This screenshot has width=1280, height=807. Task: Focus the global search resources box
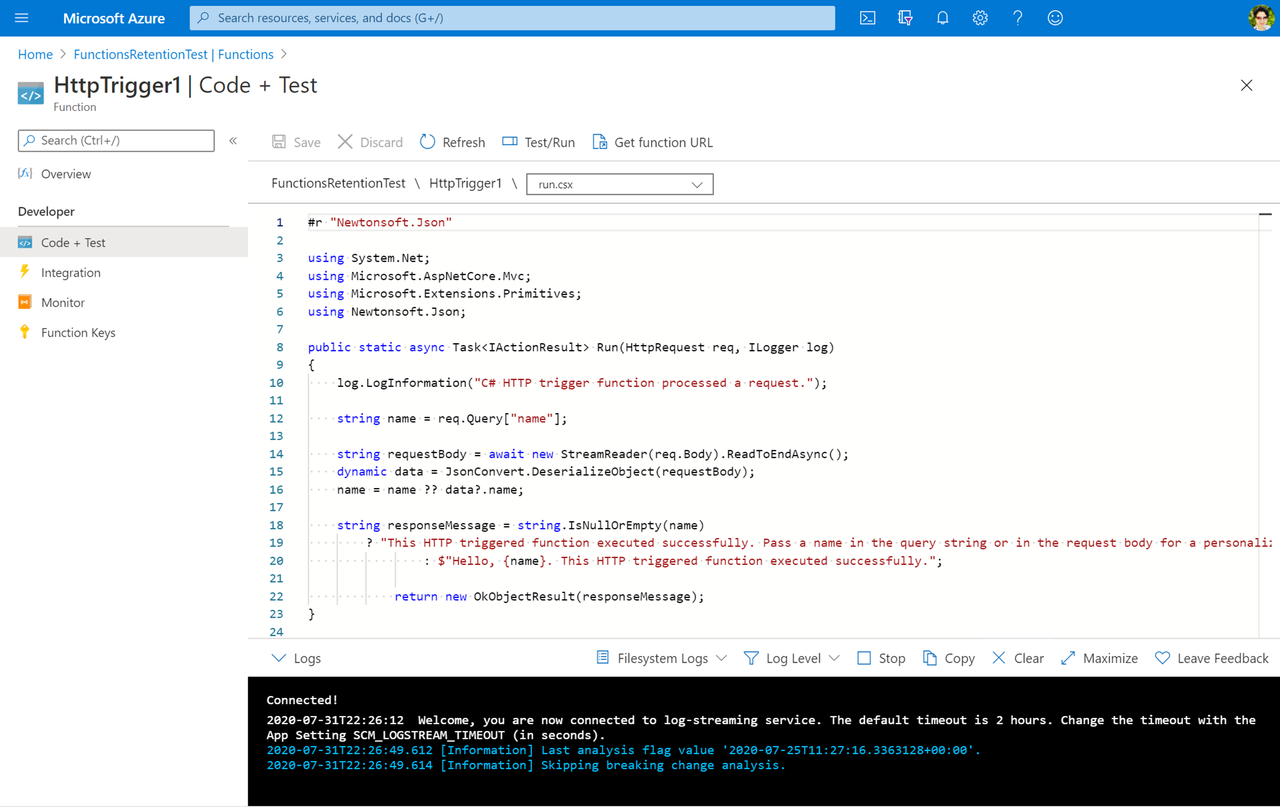tap(512, 18)
